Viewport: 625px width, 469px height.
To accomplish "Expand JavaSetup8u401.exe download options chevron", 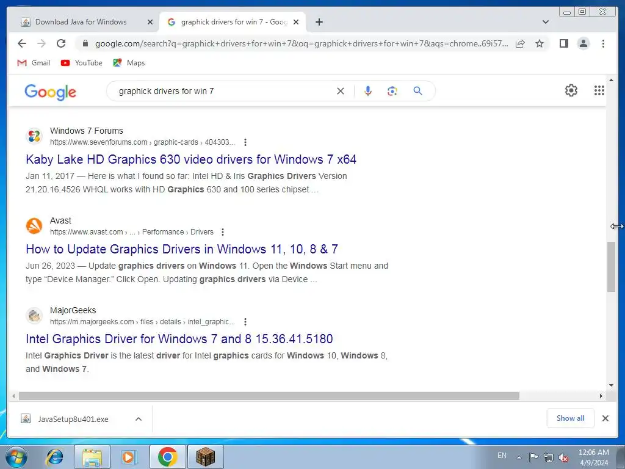I will (139, 419).
